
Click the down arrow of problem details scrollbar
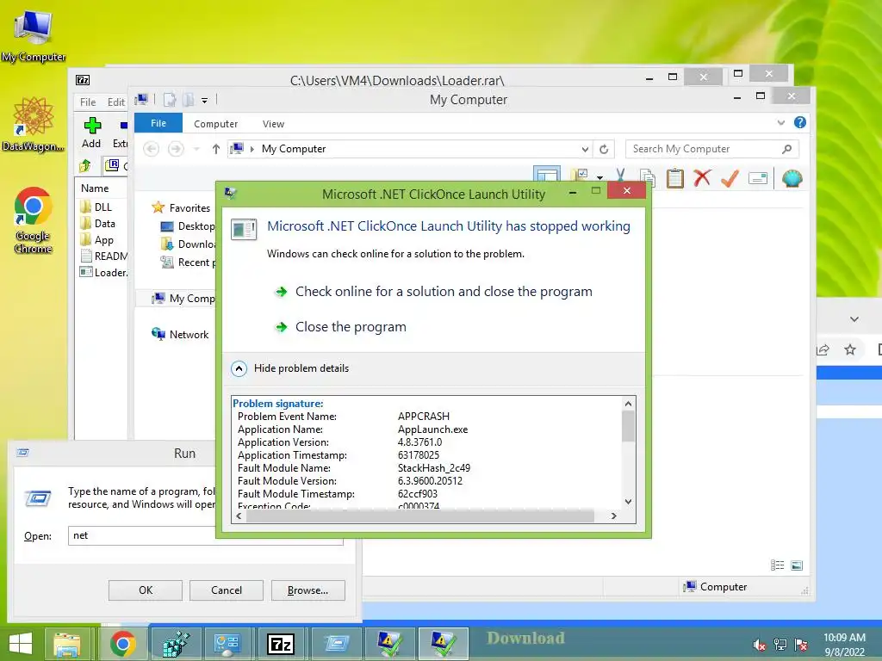(x=628, y=502)
